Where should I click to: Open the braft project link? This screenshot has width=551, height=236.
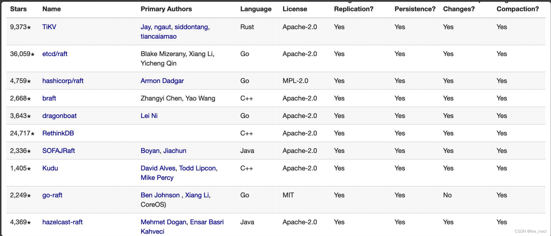(49, 98)
